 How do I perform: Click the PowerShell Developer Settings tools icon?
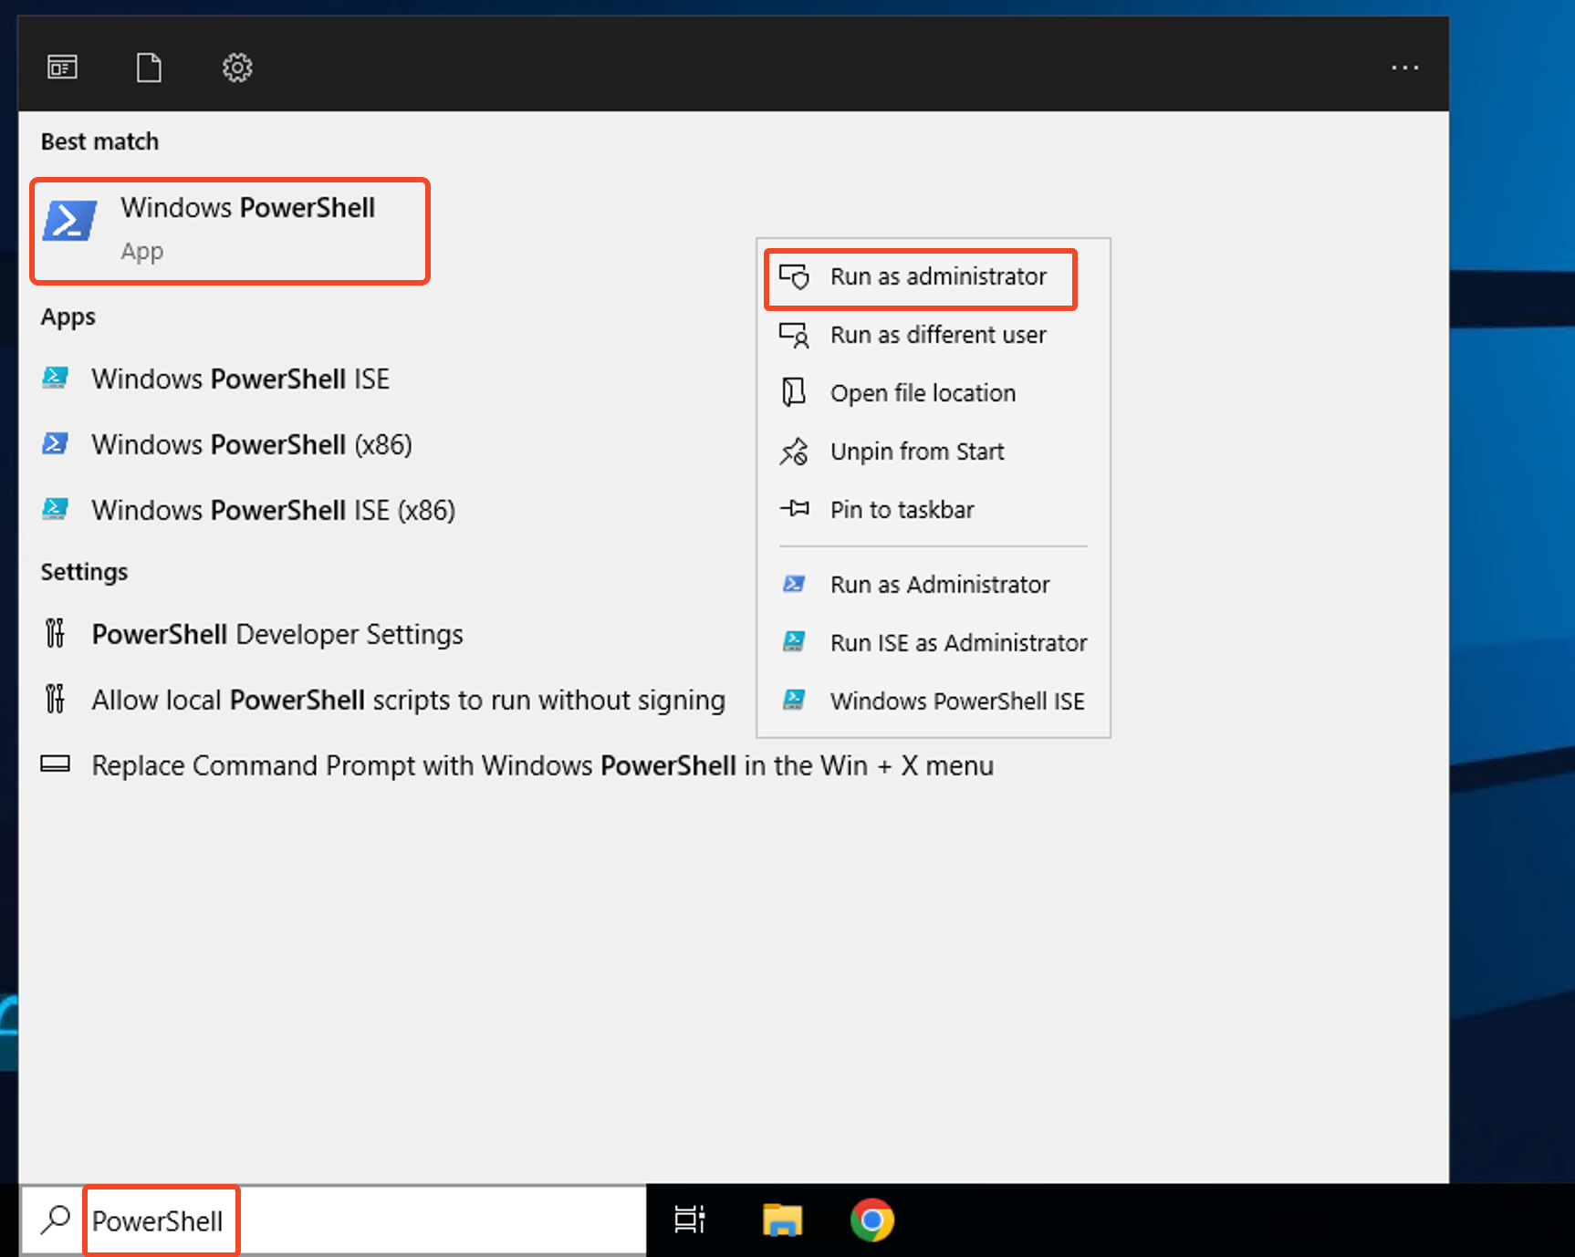pyautogui.click(x=55, y=633)
